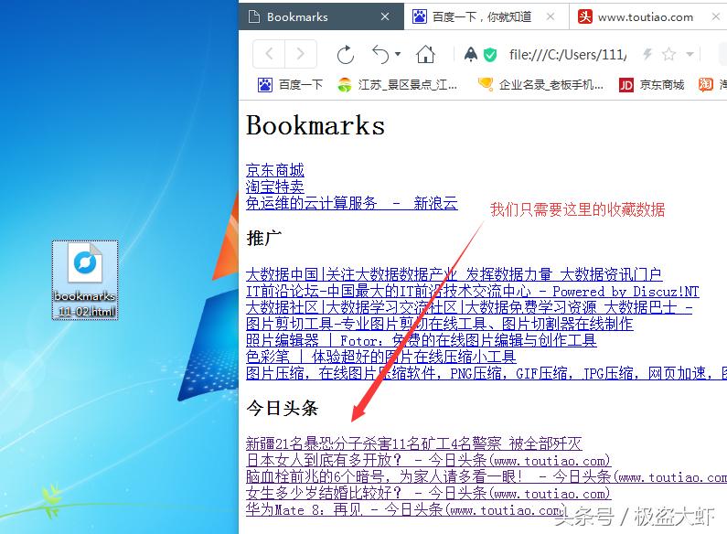Close the 百度一下 tab

(551, 16)
